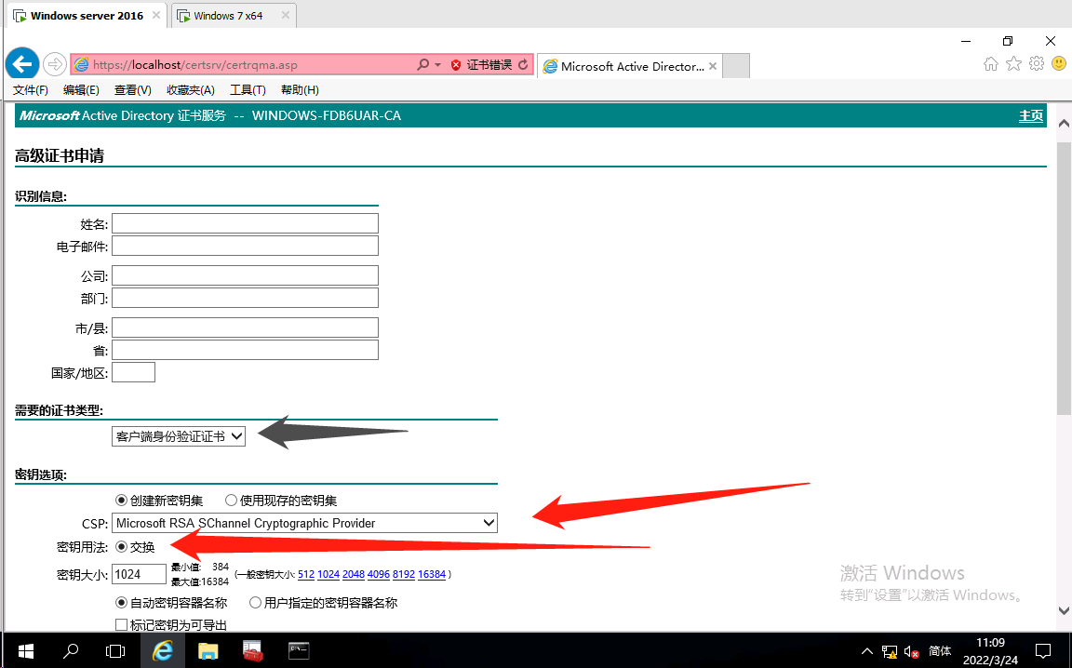The height and width of the screenshot is (668, 1072).
Task: Open the IE tools gear icon
Action: pyautogui.click(x=1037, y=64)
